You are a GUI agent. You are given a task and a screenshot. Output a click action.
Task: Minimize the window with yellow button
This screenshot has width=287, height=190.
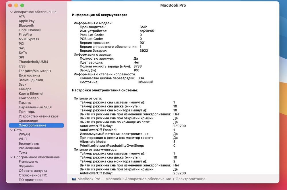tap(16, 5)
